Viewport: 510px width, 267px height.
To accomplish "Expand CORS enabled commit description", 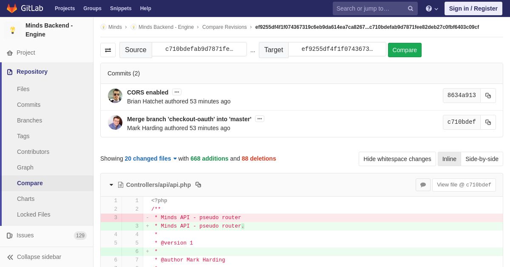I will (x=177, y=92).
